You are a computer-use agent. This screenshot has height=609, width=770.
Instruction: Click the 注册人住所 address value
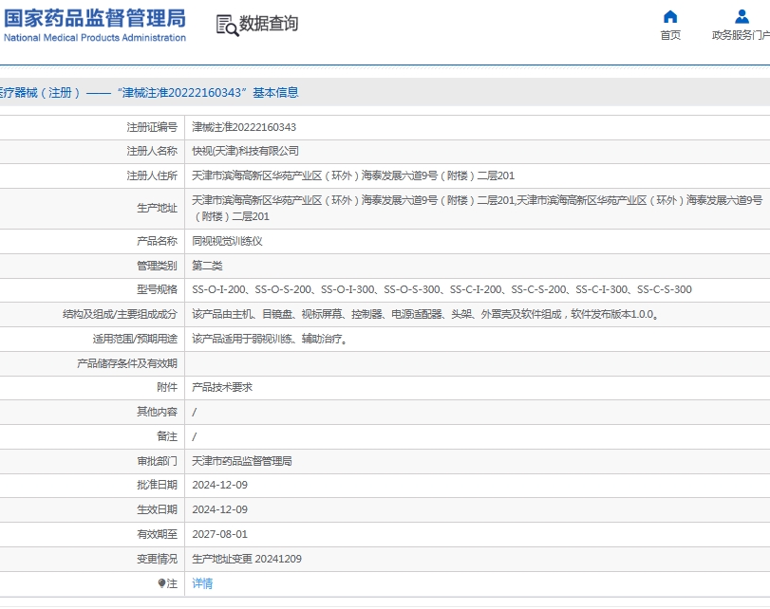coord(353,175)
